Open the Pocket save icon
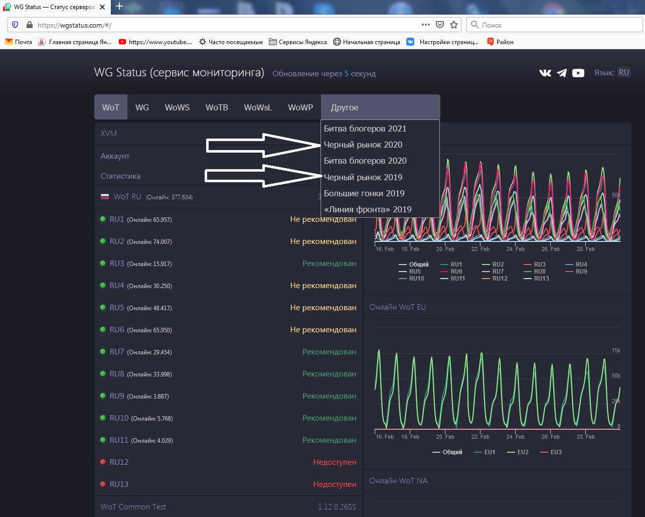Viewport: 645px width, 517px height. tap(440, 25)
